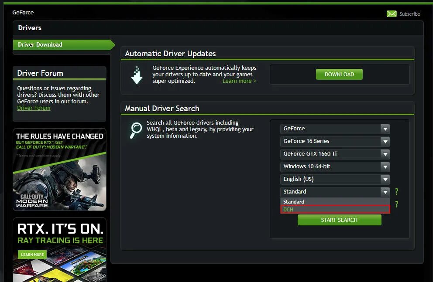Click the question mark beside Standard dropdown
The width and height of the screenshot is (433, 282).
pos(396,191)
